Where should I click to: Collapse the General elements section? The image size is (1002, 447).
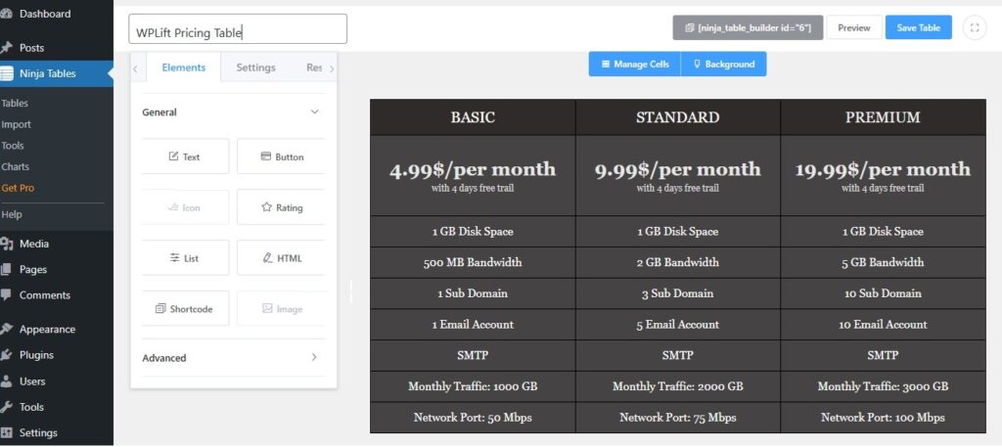point(314,112)
